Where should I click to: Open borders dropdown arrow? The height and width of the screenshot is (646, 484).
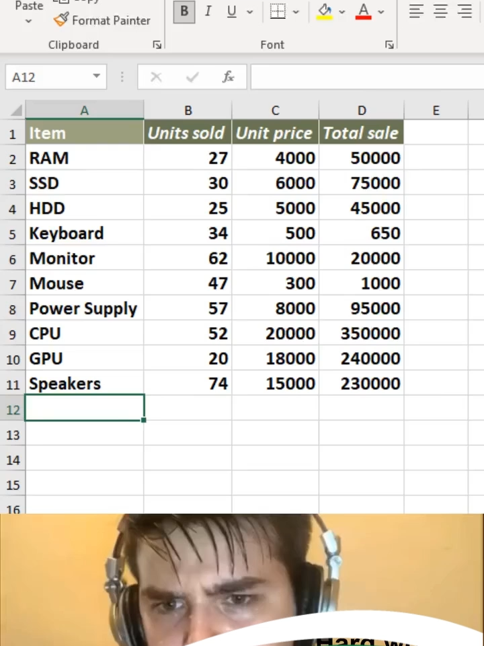point(296,12)
